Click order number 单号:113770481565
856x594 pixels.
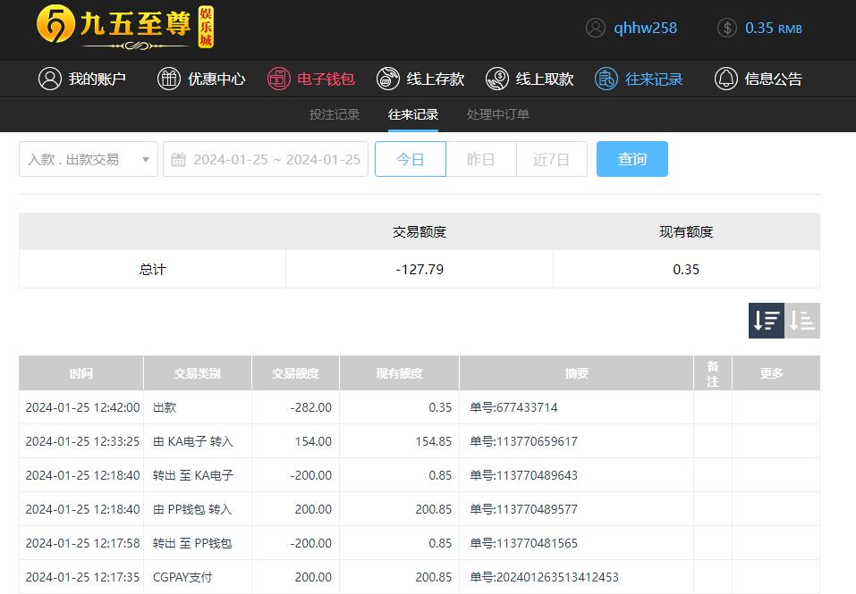click(523, 543)
